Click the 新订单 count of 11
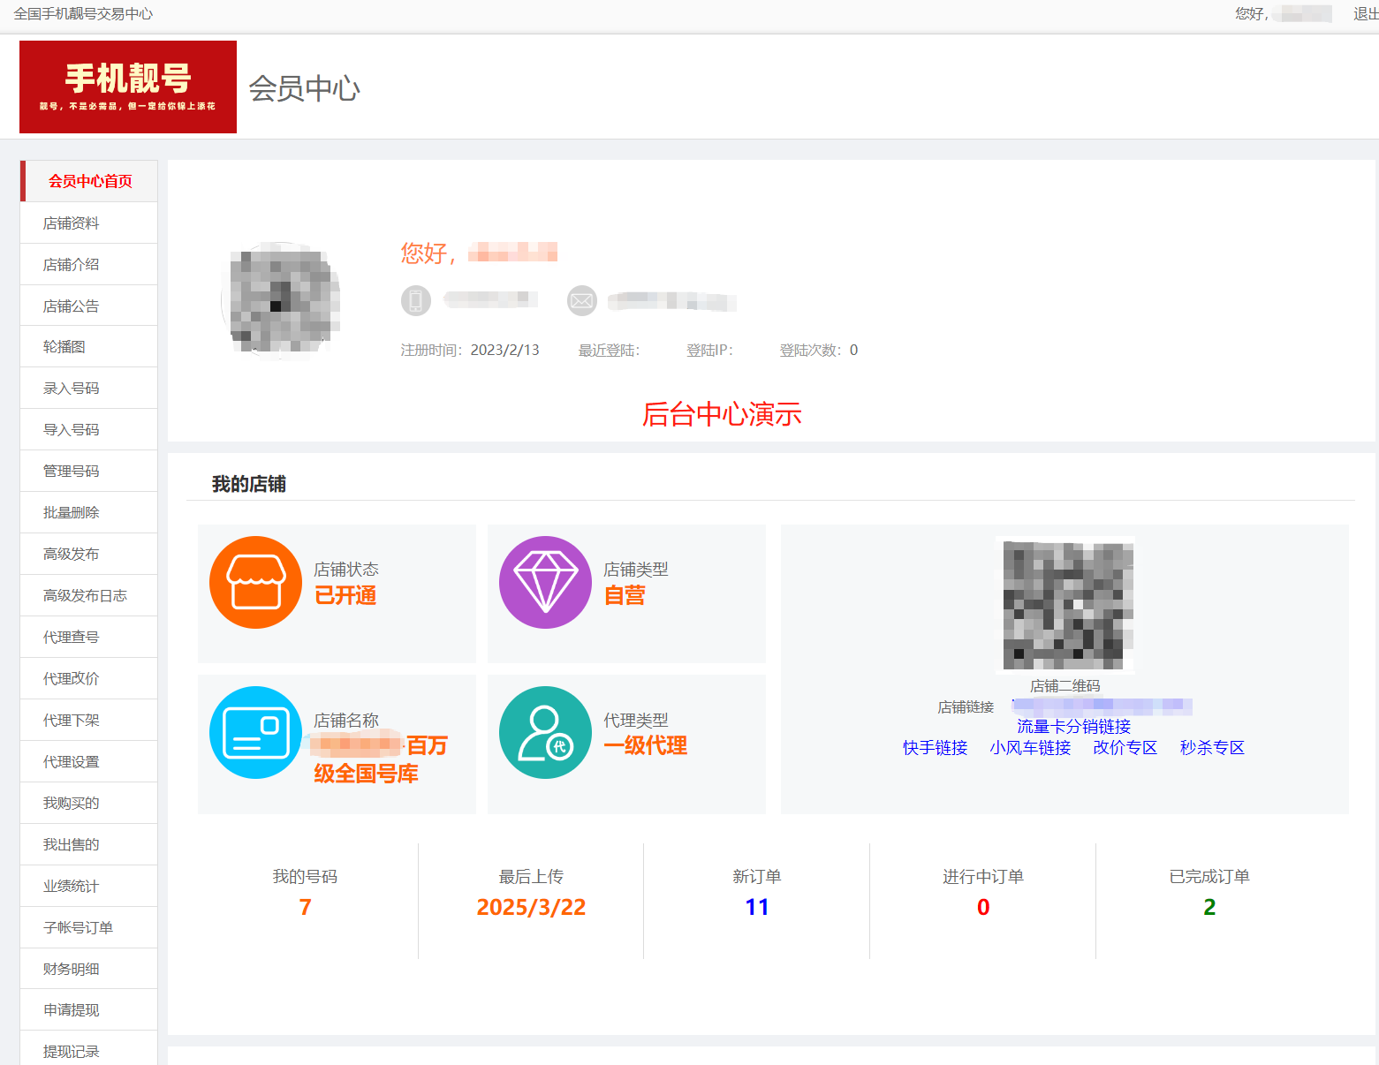The width and height of the screenshot is (1379, 1065). click(x=757, y=907)
